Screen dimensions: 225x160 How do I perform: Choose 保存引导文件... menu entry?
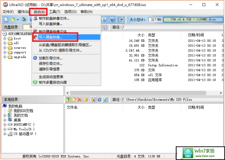[x=66, y=63]
